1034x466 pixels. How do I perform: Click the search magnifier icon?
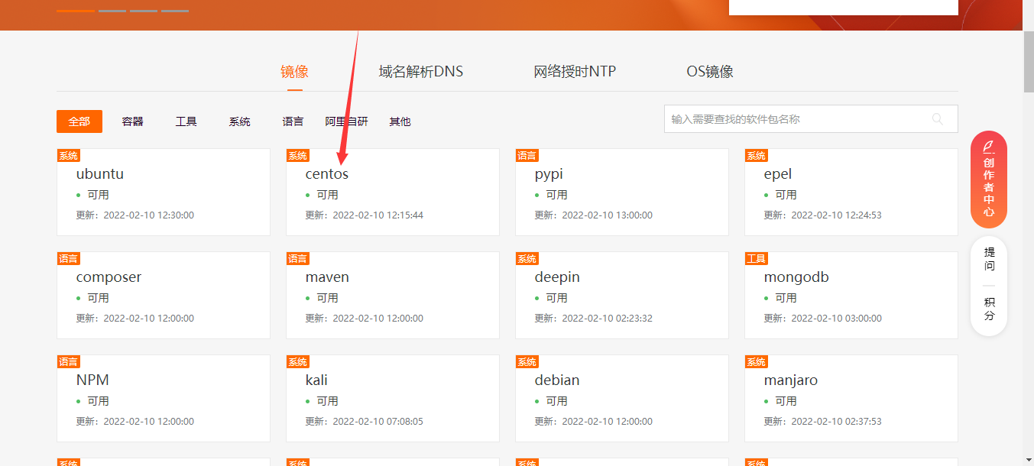coord(938,119)
